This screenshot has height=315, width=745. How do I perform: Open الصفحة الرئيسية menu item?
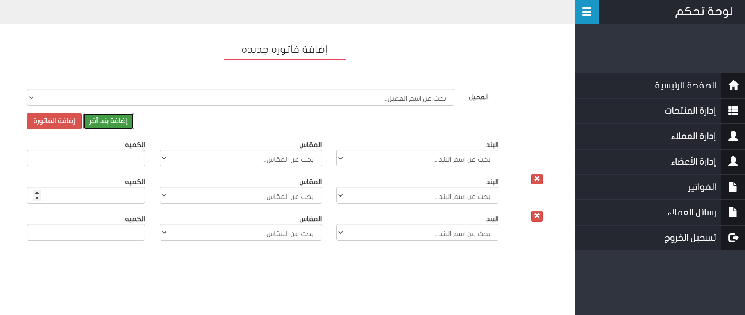pos(660,85)
